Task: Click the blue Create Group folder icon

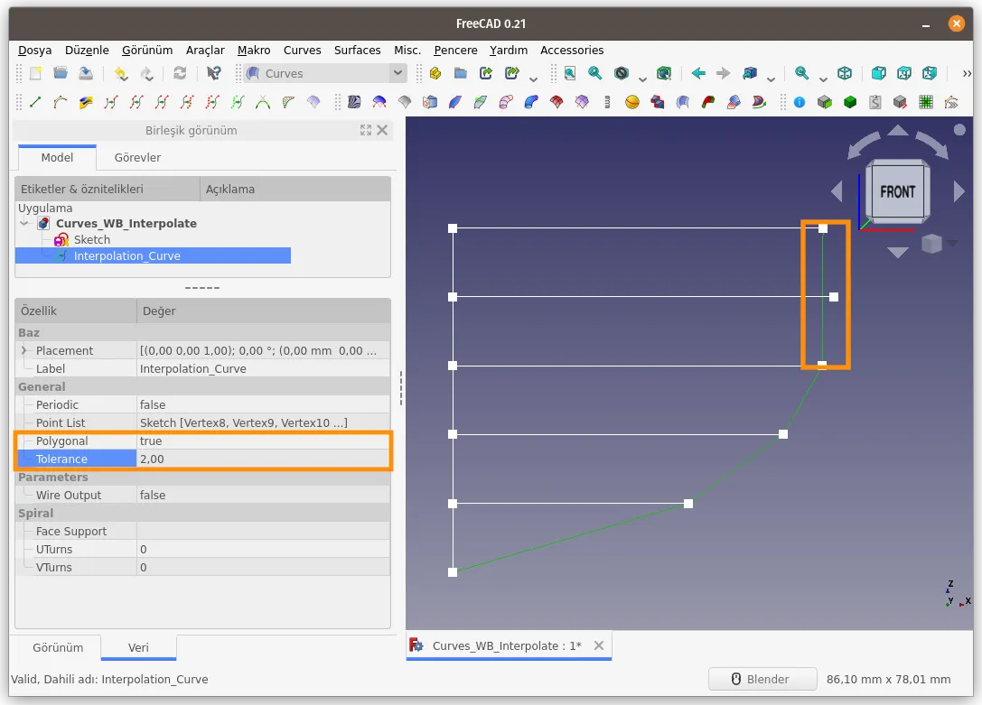Action: (461, 73)
